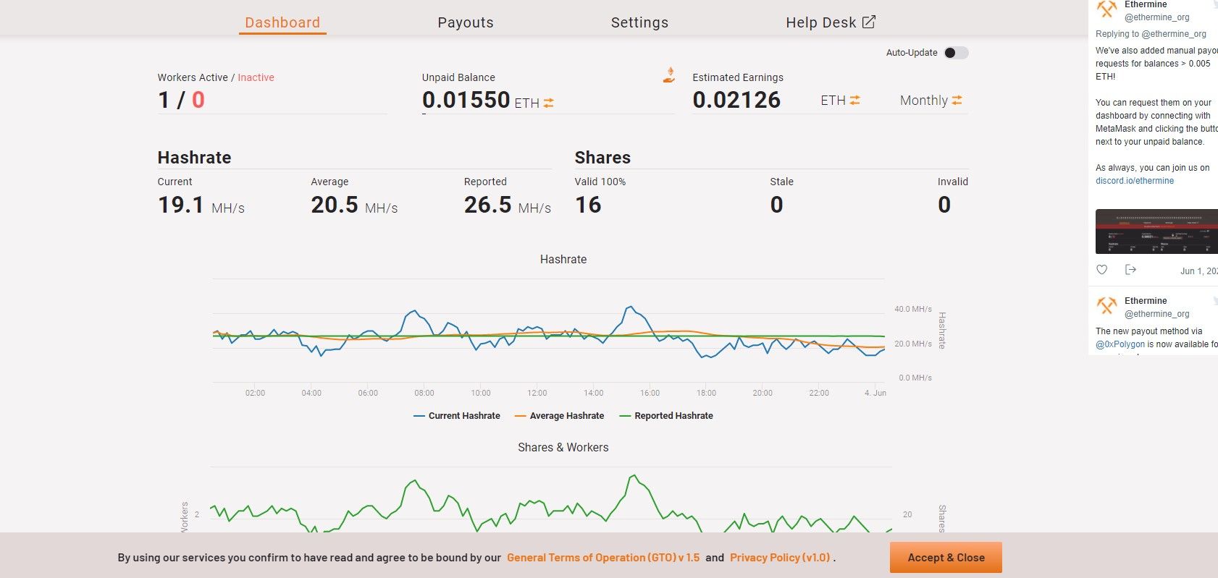The height and width of the screenshot is (578, 1218).
Task: Toggle Current Hashrate series in legend
Action: (457, 416)
